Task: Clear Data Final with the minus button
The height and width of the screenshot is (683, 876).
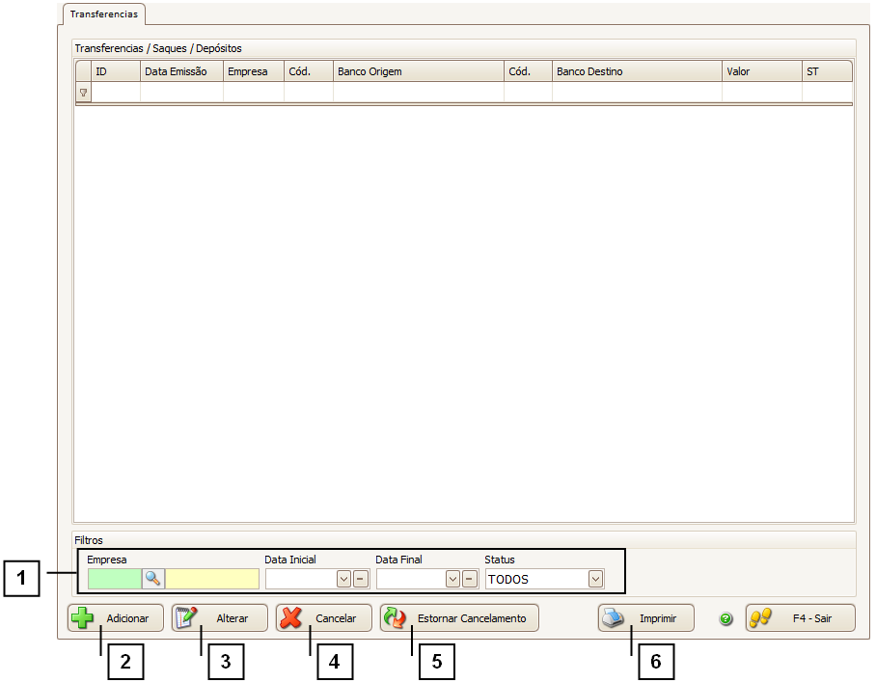Action: click(x=470, y=579)
